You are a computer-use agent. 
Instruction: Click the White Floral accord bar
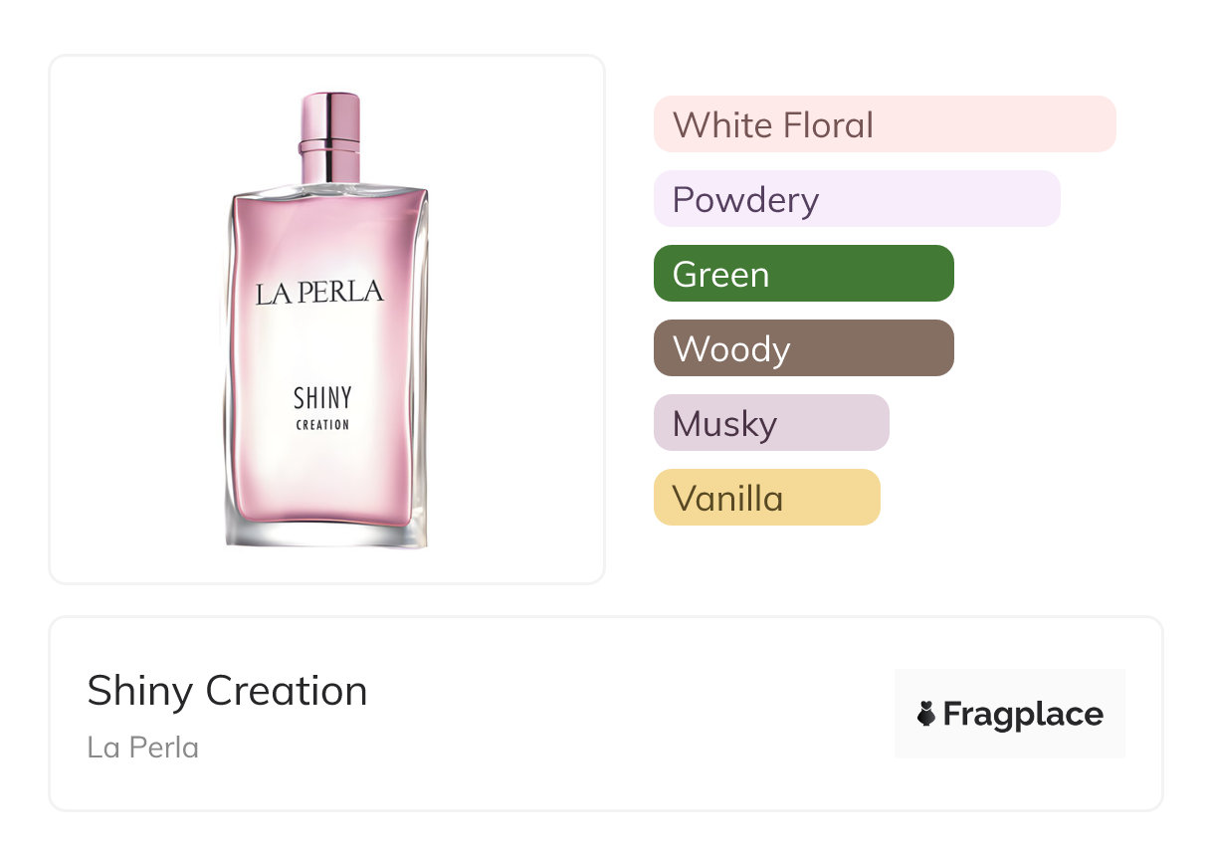click(x=884, y=124)
